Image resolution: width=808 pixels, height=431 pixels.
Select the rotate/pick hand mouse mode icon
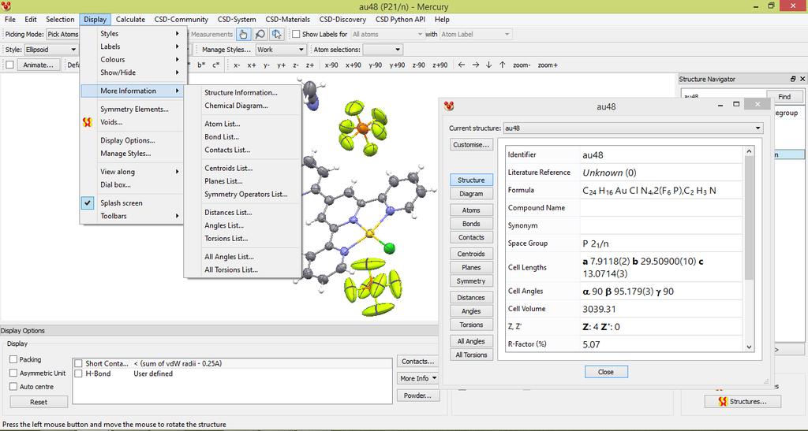coord(243,34)
